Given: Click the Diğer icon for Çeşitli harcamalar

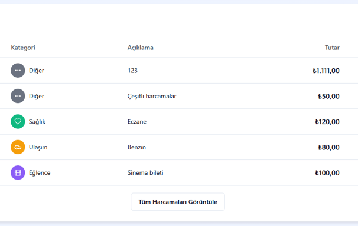Looking at the screenshot, I should [18, 96].
